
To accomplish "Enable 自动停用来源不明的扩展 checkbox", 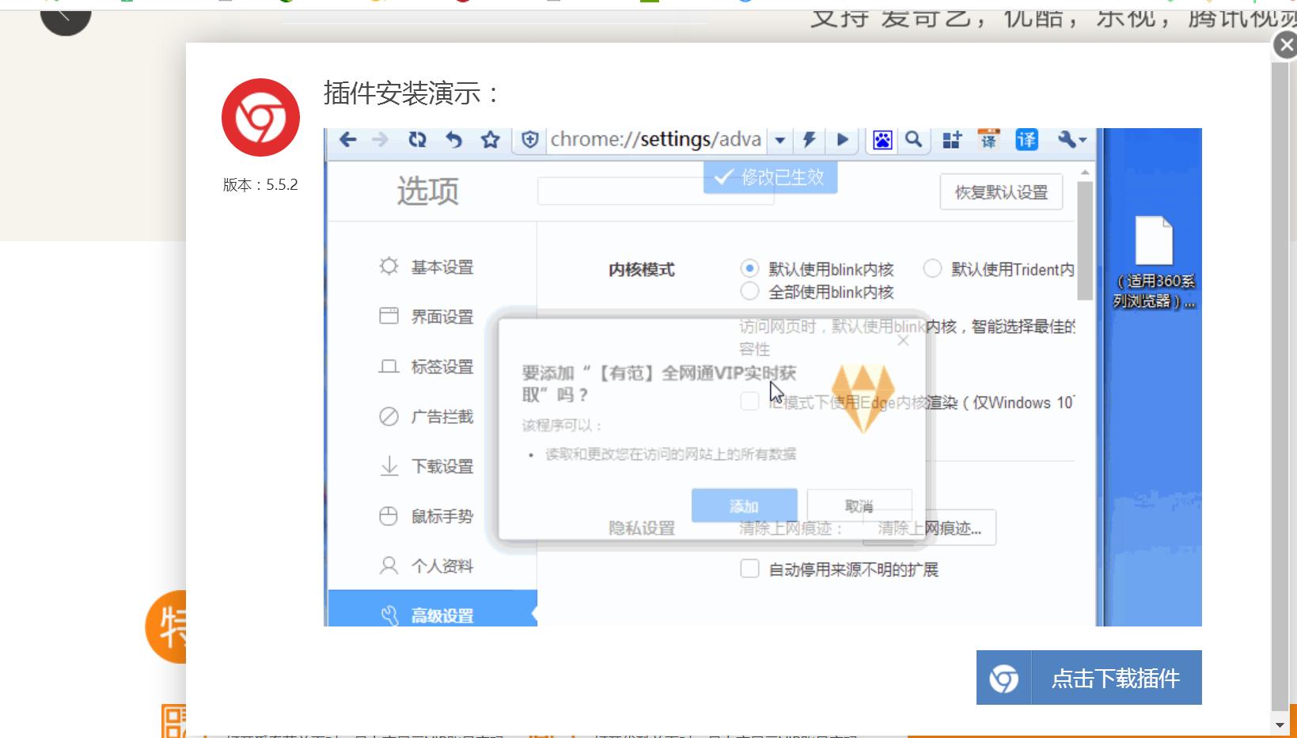I will (749, 569).
